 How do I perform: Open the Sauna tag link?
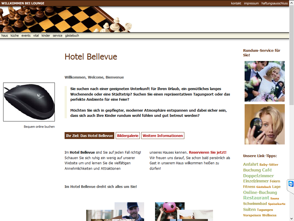[275, 199]
